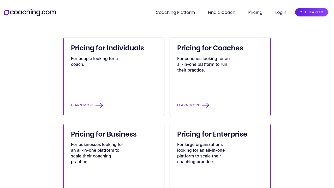The image size is (334, 188).
Task: Click Learn More text under Coaches
Action: [188, 105]
